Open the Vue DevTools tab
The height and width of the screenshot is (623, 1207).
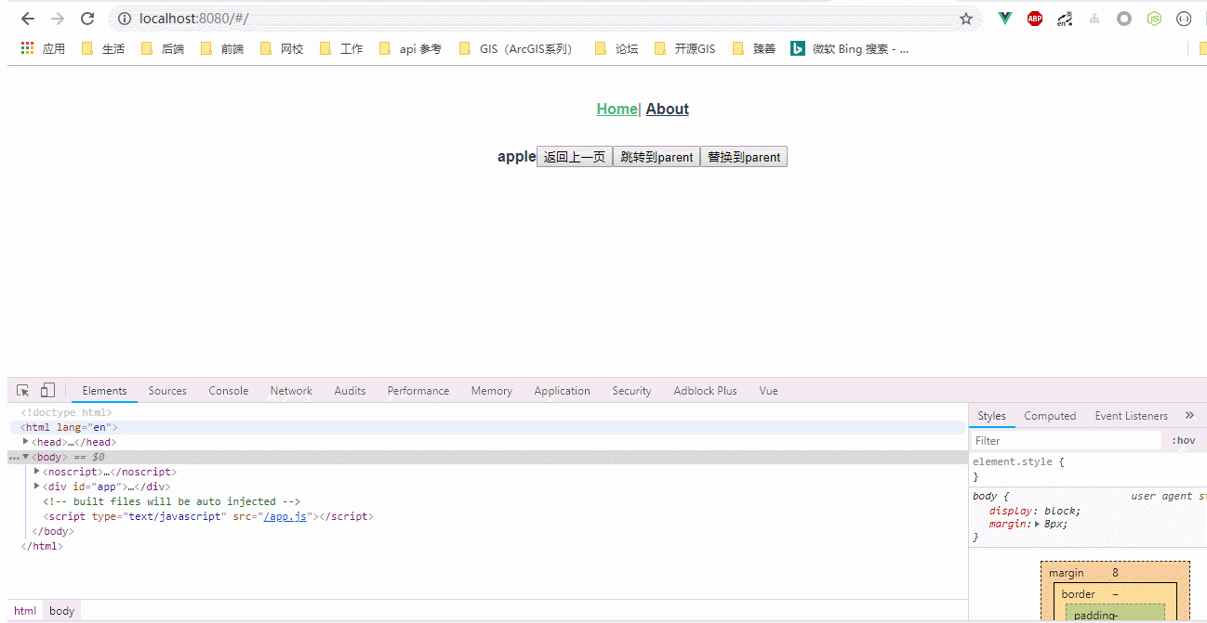[768, 391]
